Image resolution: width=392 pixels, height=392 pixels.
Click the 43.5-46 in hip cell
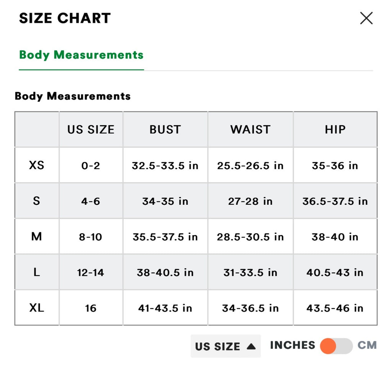click(335, 308)
